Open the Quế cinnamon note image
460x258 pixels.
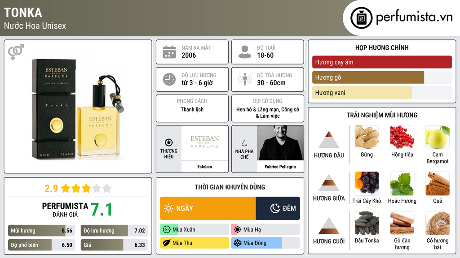tap(438, 183)
